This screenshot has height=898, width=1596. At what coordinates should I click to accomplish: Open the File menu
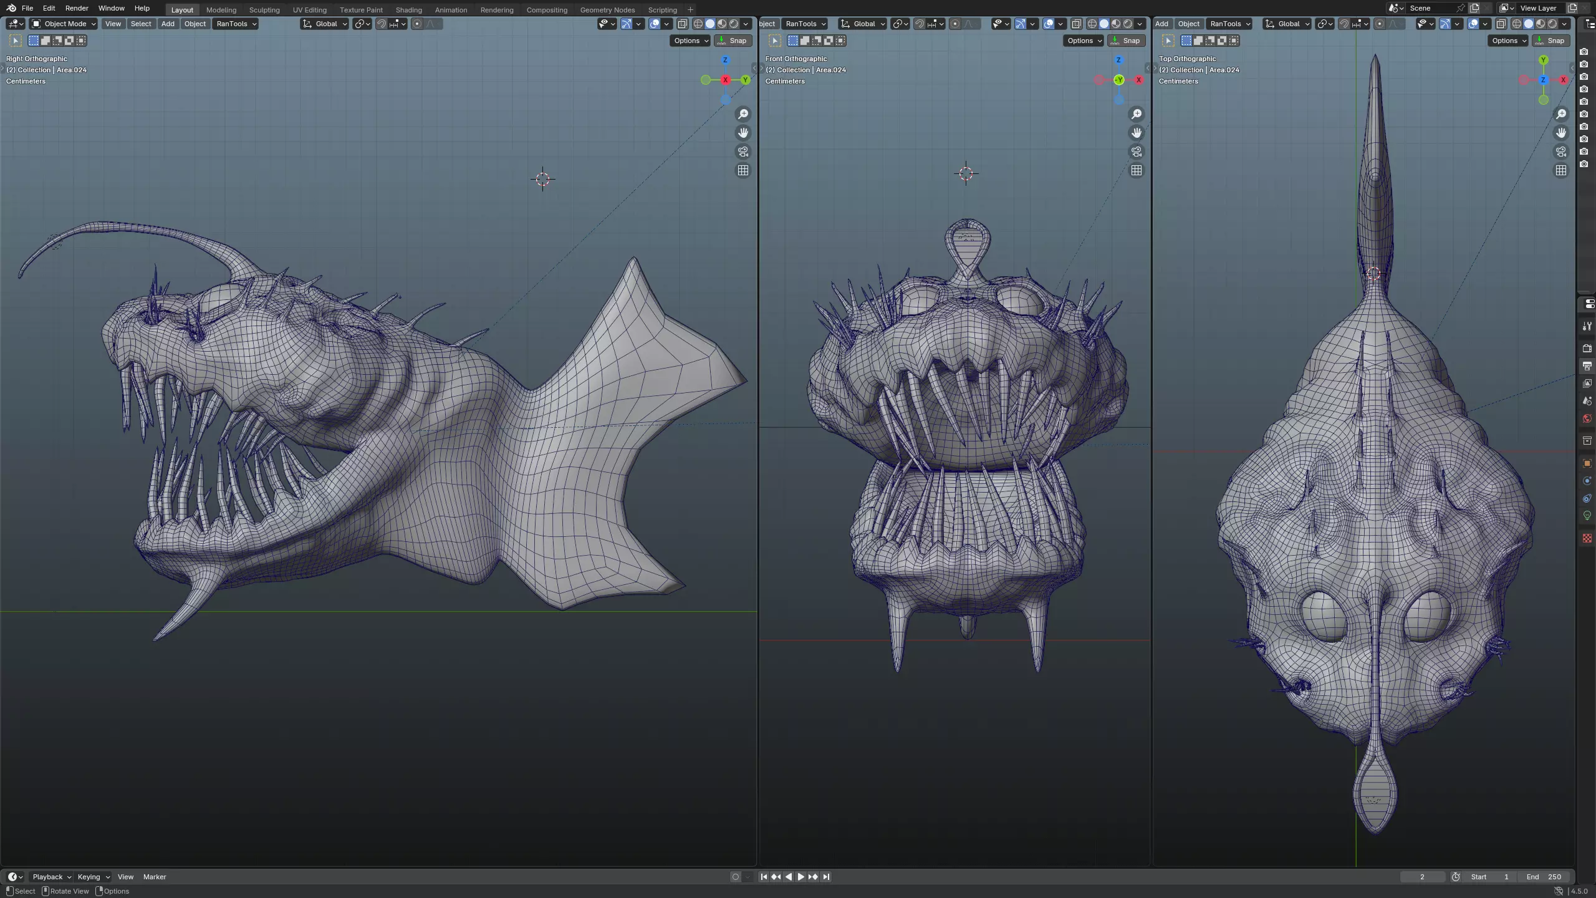[27, 8]
